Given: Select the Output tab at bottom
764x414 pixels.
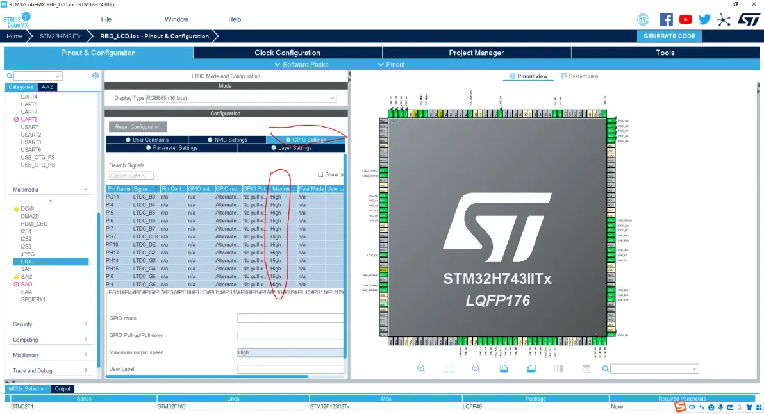Looking at the screenshot, I should click(x=62, y=388).
